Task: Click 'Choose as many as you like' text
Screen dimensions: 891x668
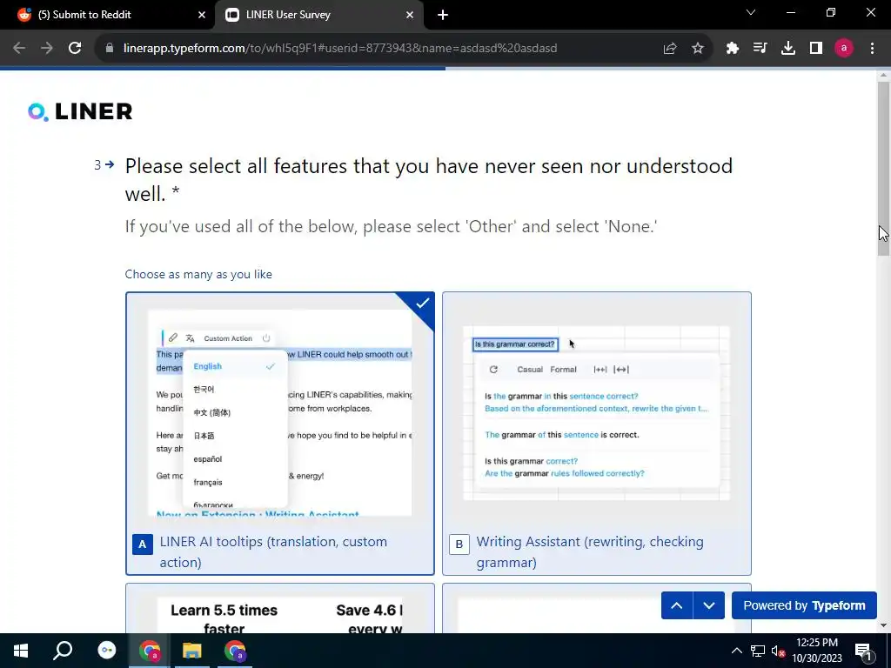Action: click(x=198, y=274)
